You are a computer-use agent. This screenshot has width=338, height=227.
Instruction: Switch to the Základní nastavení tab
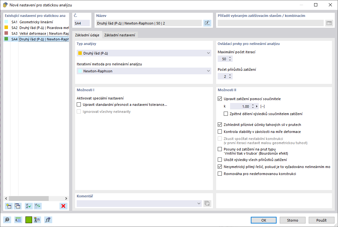[x=120, y=35]
